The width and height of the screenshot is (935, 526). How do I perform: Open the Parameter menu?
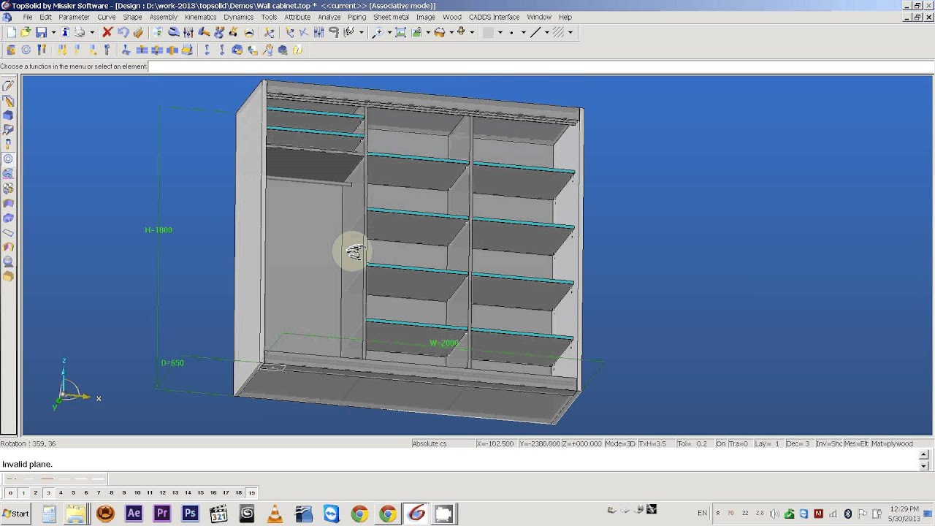(74, 17)
